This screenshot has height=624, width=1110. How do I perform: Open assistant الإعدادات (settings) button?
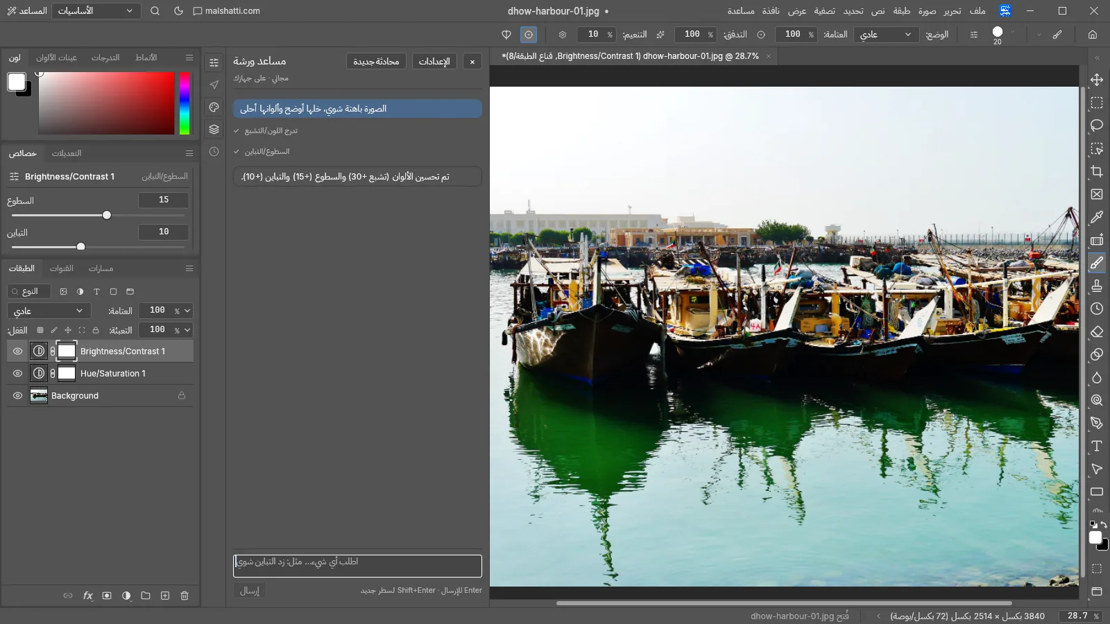[434, 61]
